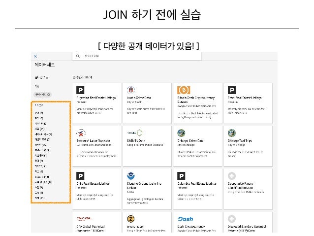Select the category filter with count (12)
314x236 pixels.
coord(42,177)
